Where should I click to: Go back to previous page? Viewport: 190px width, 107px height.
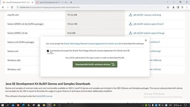[3, 7]
